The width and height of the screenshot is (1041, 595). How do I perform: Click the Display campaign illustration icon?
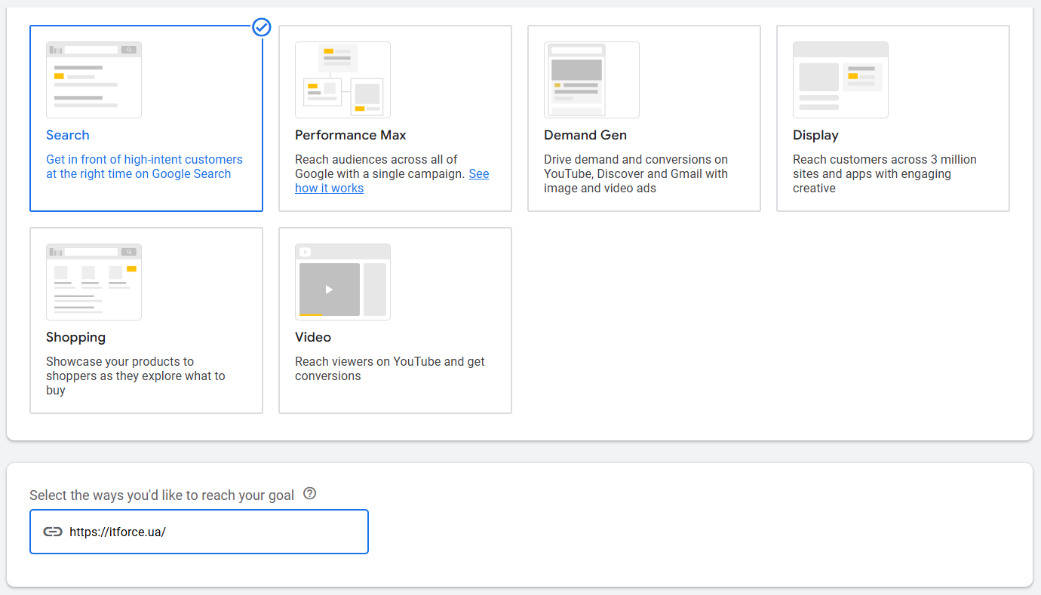click(x=840, y=80)
